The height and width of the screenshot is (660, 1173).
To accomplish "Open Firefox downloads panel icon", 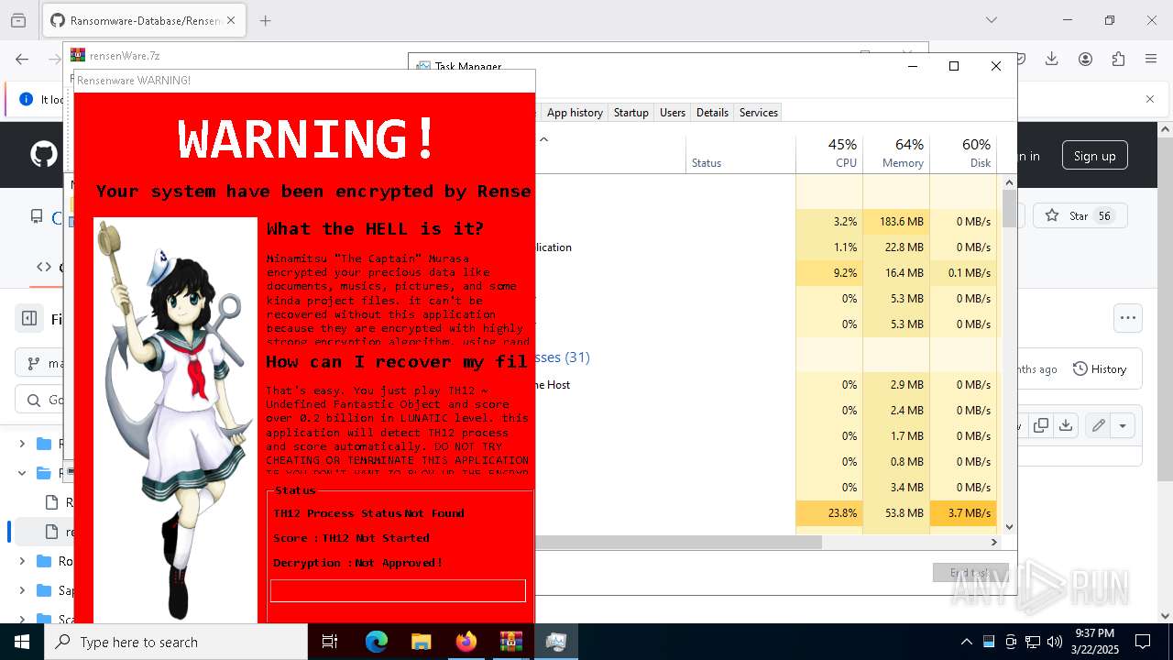I will 1052,59.
